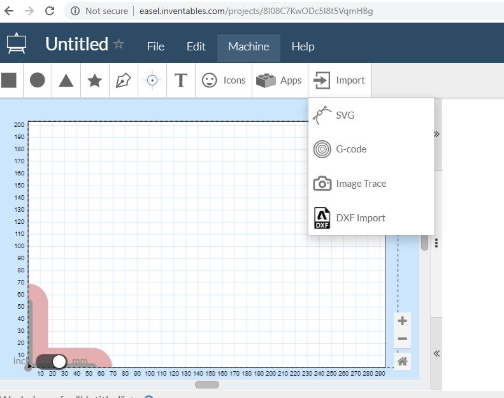Choose SVG import option

[x=371, y=115]
